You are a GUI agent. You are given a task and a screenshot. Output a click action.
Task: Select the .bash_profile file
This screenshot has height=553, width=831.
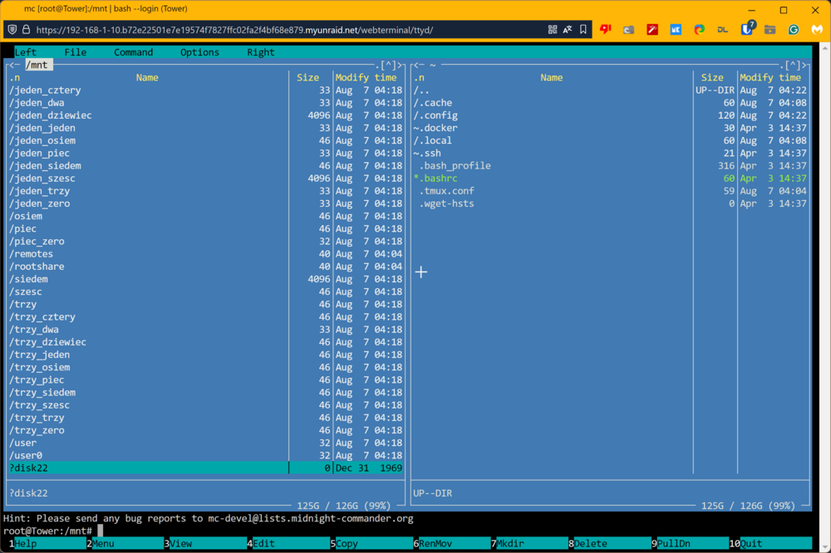click(x=610, y=165)
